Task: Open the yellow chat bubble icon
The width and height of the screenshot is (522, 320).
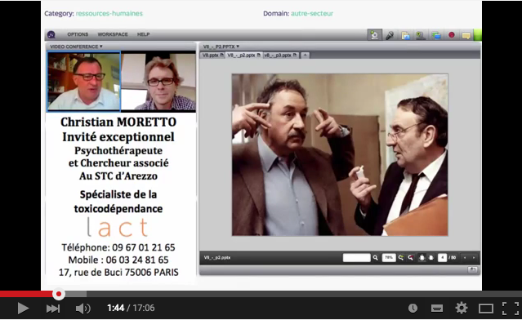Action: click(466, 35)
